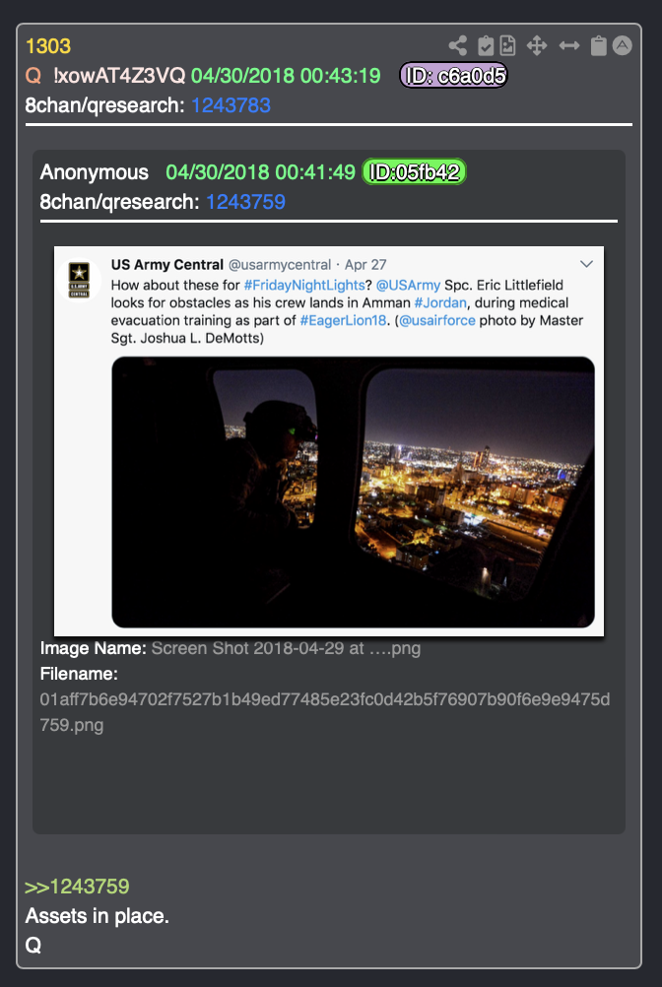Click the @usairforce mention

pos(436,320)
